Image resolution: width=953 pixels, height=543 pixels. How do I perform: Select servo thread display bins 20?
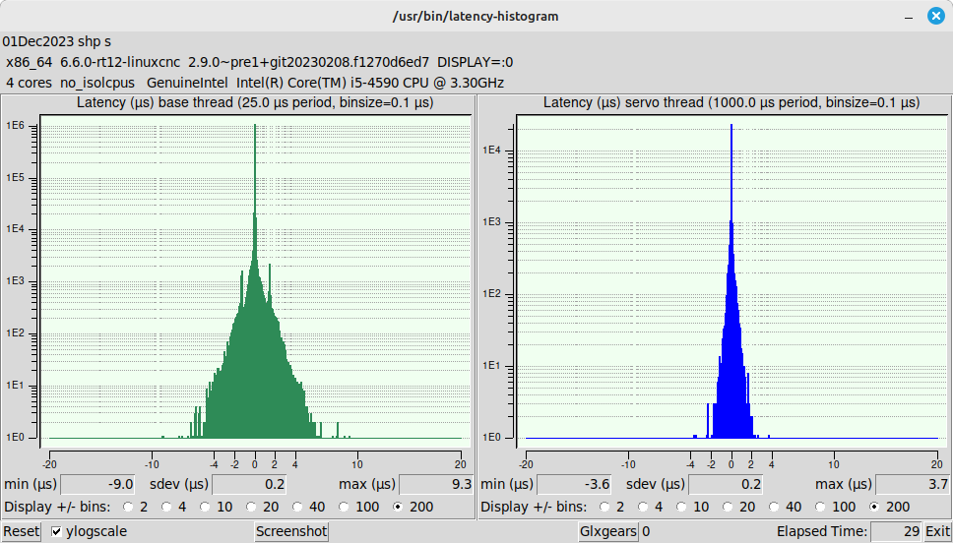coord(728,507)
